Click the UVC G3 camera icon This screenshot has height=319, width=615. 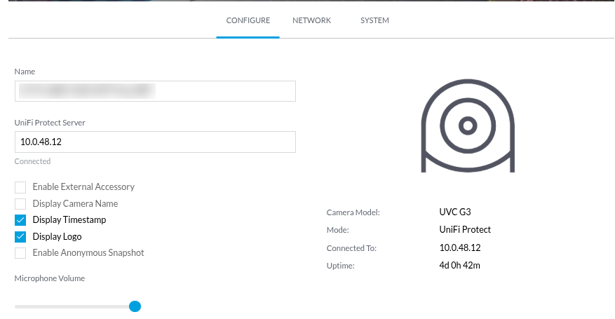pos(468,126)
